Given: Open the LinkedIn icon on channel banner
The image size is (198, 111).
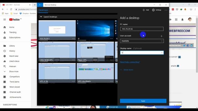Looking at the screenshot, I should 192,46.
